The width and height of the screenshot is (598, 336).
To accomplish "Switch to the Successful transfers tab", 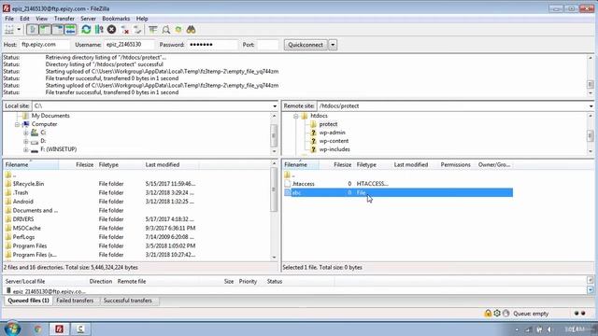I will point(128,301).
